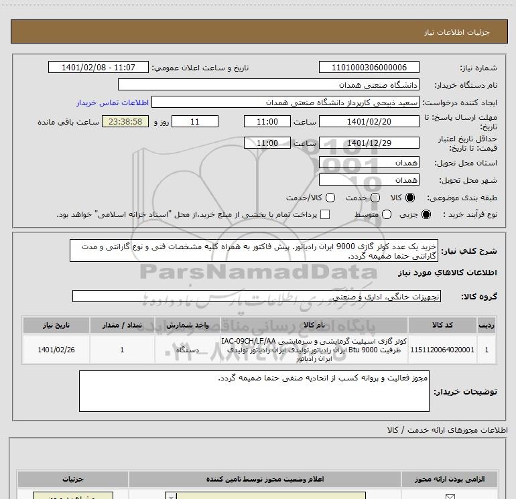
Task: Click the الزامی بودن ارائه مجوز header
Action: [x=450, y=479]
